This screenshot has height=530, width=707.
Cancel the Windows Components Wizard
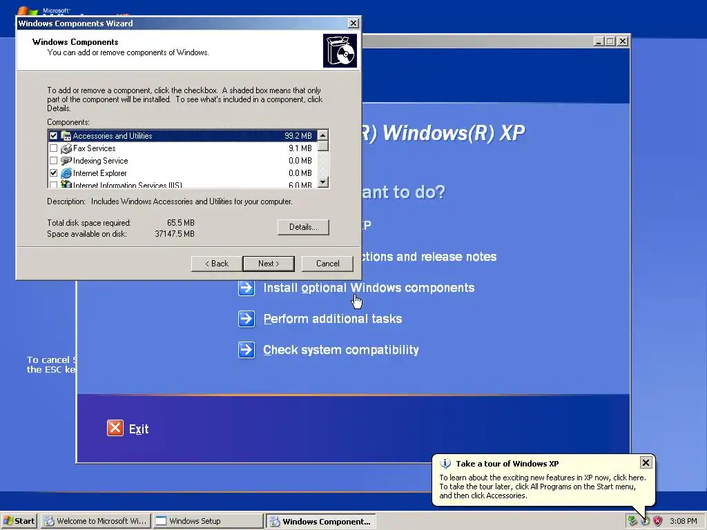(327, 264)
